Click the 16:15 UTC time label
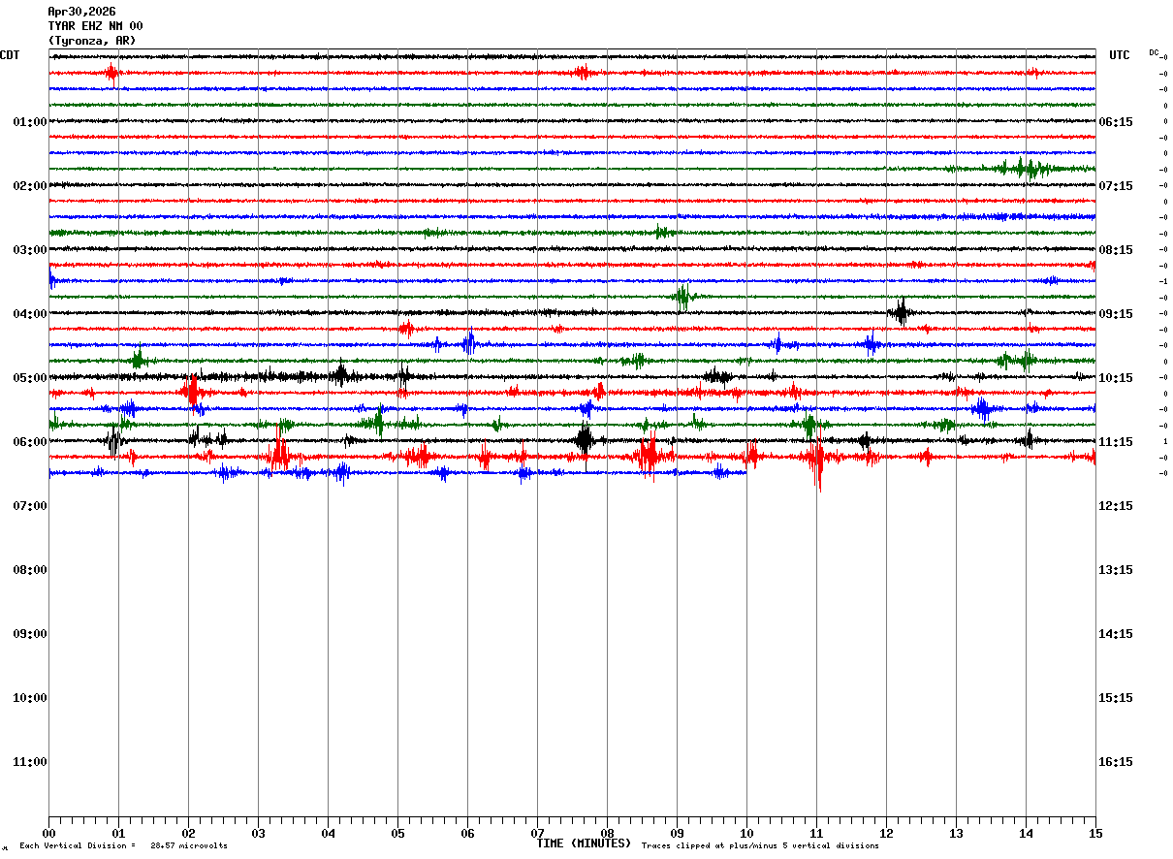 (x=1117, y=762)
